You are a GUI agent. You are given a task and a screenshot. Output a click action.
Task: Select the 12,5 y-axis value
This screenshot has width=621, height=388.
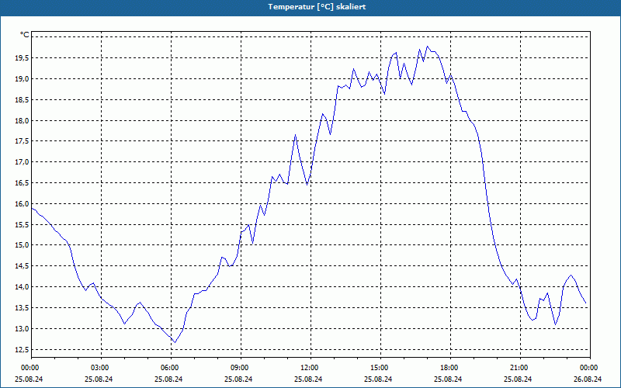click(x=22, y=349)
